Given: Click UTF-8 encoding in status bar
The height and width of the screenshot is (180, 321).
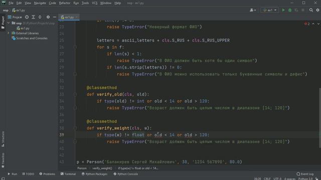Looking at the screenshot, I should (277, 178).
